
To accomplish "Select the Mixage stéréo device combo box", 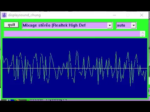I will click(67, 25).
